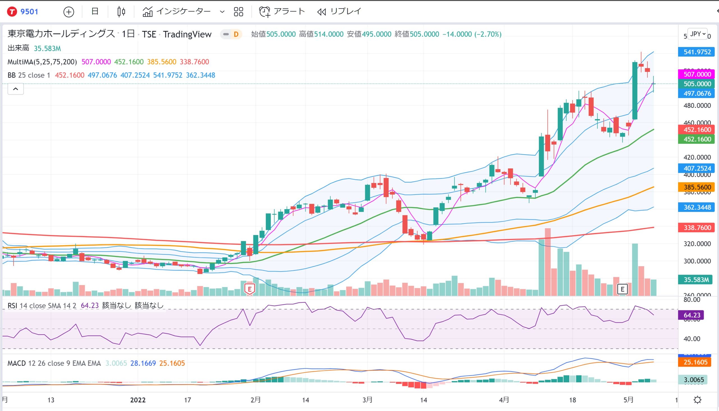
Task: Click the −14.0000 (−2.70%) change text
Action: (x=472, y=35)
